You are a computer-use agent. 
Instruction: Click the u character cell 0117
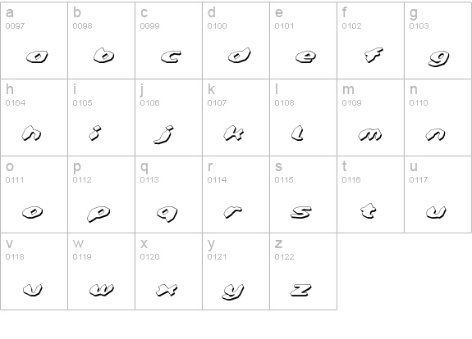438,194
